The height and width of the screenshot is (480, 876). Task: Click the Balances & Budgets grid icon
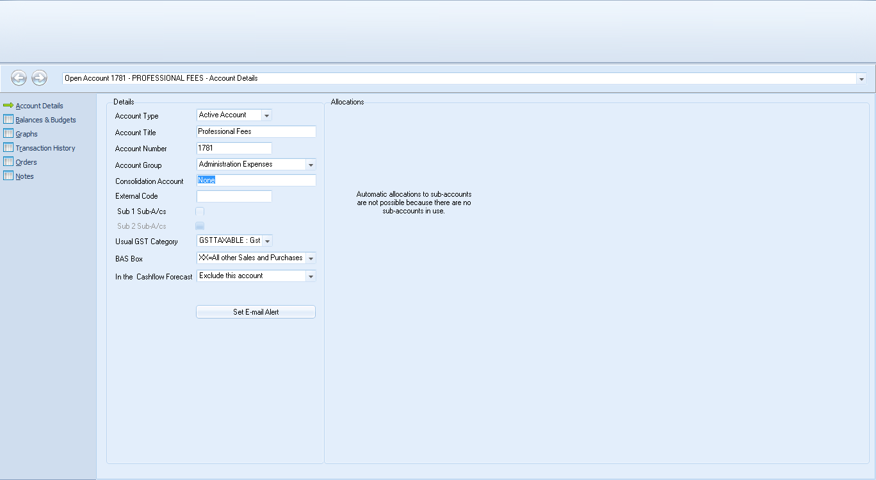pos(8,120)
